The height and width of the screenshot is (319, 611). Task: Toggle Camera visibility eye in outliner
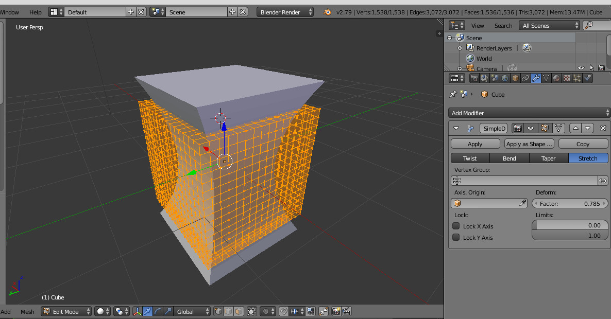coord(581,68)
